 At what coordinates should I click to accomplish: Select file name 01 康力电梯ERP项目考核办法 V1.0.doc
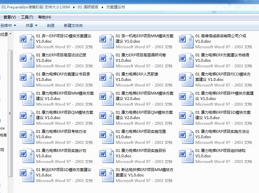click(61, 134)
